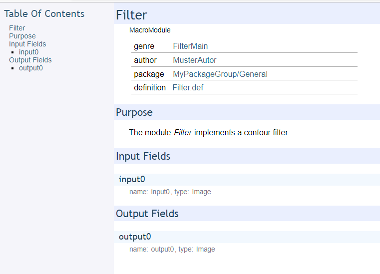Viewport: 380px width, 274px height.
Task: Go to output0 entry in sidebar list
Action: click(x=30, y=68)
